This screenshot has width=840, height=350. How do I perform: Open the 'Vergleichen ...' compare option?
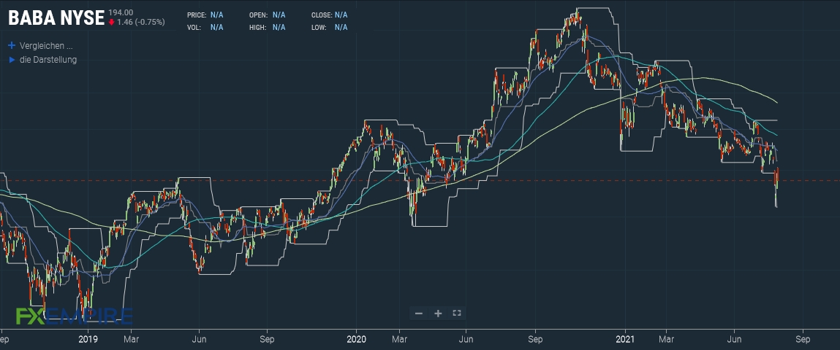click(x=46, y=45)
